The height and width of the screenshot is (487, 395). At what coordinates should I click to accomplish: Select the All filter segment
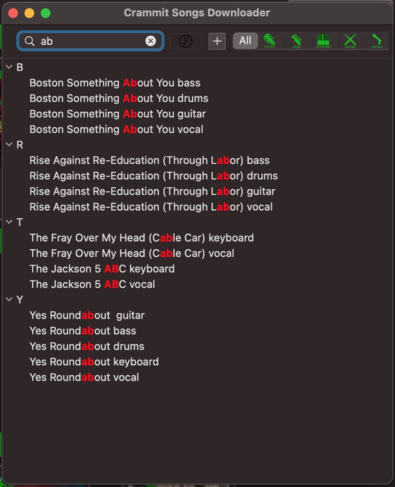[x=245, y=41]
